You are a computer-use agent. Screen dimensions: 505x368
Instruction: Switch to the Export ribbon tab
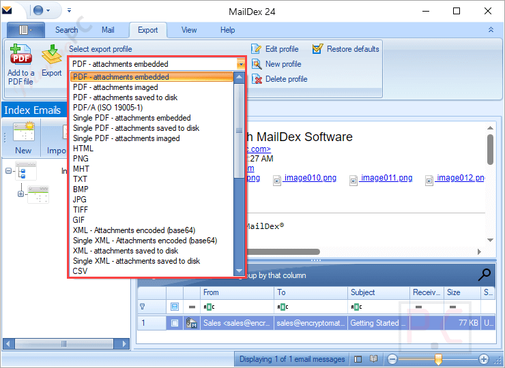[148, 30]
